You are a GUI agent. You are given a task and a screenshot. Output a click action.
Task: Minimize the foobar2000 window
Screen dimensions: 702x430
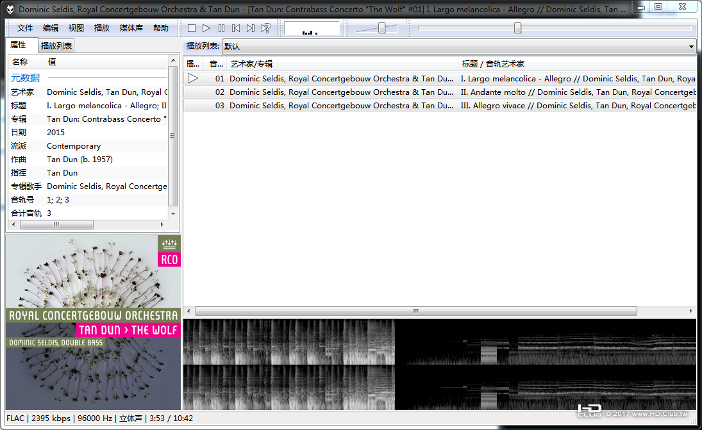click(641, 6)
